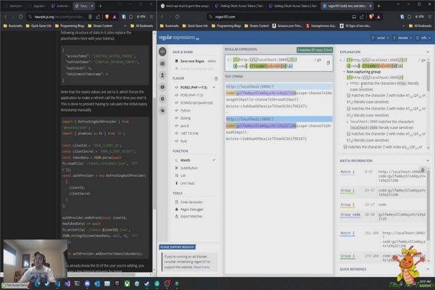
Task: Show hidden bookmarks chevron in regex101 window
Action: tap(403, 26)
